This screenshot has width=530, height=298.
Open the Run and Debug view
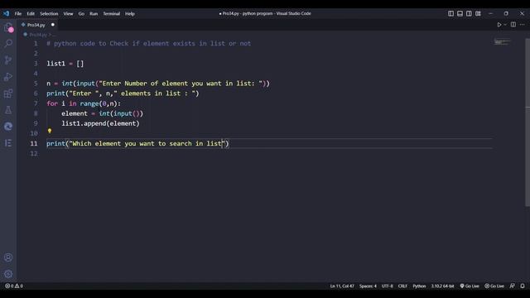pos(8,77)
